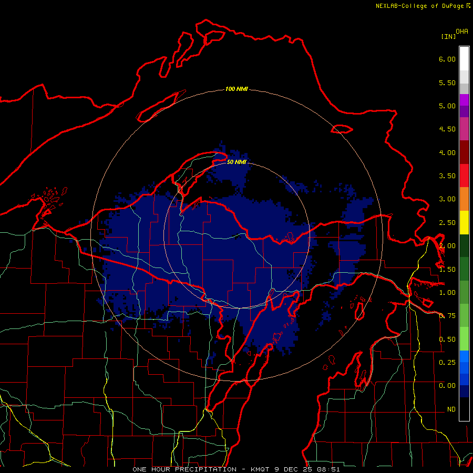The width and height of the screenshot is (473, 473).
Task: Click the 5.00 legend value
Action: pos(447,106)
